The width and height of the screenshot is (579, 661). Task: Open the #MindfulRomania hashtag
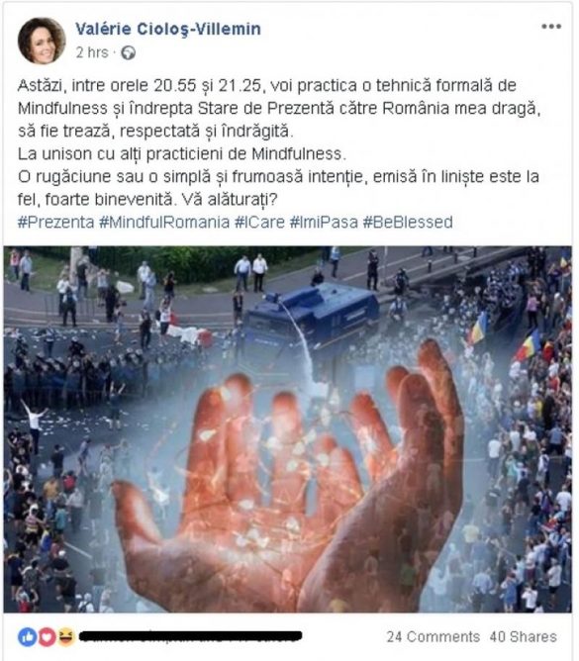tap(164, 222)
